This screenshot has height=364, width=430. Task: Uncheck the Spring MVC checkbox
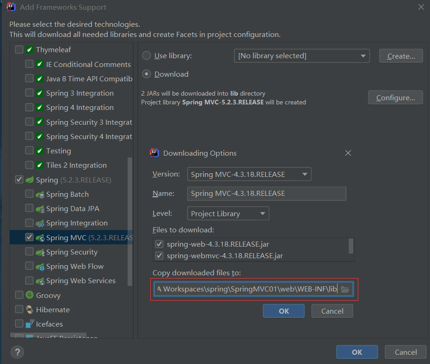(29, 237)
